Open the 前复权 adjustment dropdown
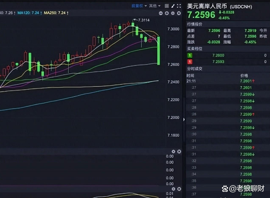Screen dimensions: 270x198 (x=139, y=6)
